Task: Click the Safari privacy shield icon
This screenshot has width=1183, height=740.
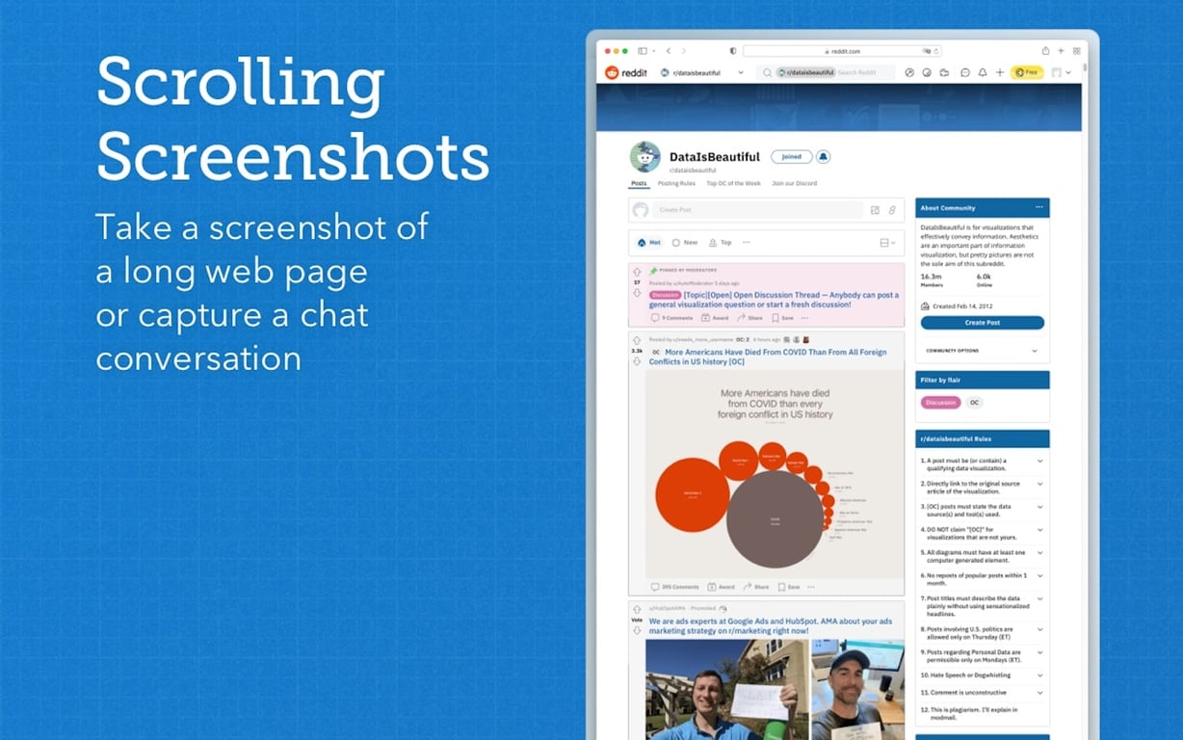Action: tap(732, 50)
